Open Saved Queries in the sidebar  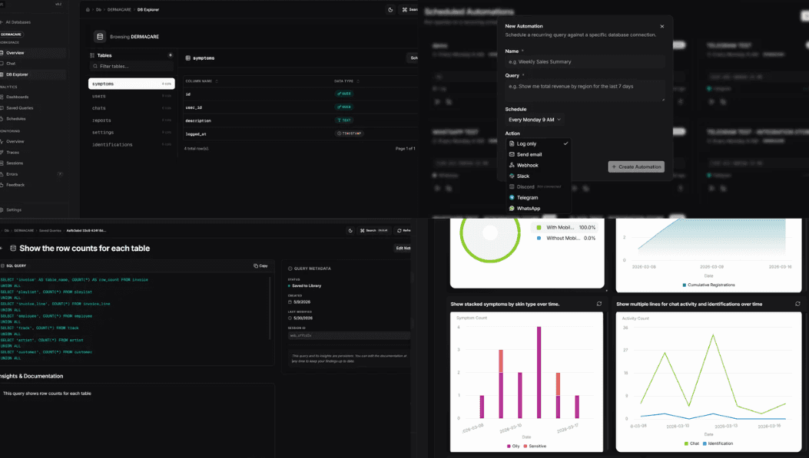tap(33, 108)
